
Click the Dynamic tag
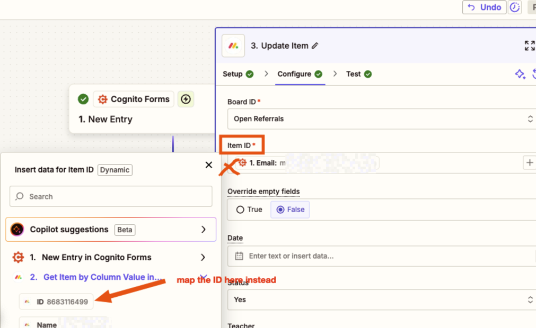115,170
